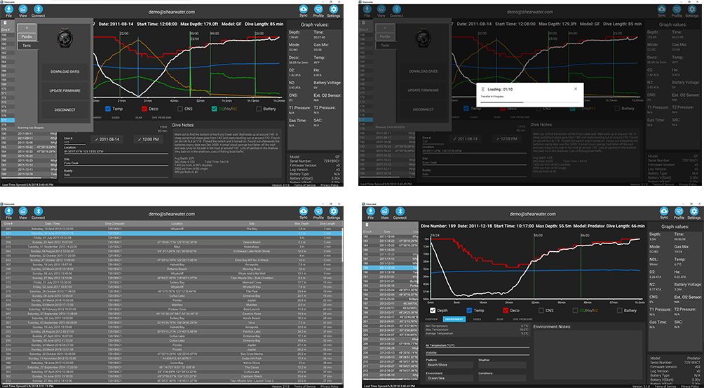Select the Owens Beach row in dive table
The height and width of the screenshot is (388, 704).
171,242
